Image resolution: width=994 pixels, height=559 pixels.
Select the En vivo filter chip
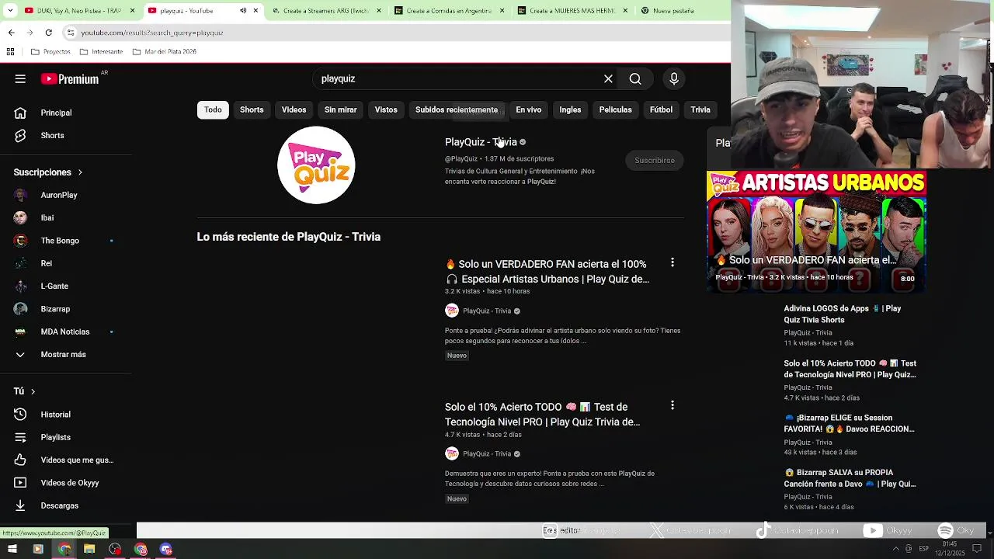coord(528,109)
